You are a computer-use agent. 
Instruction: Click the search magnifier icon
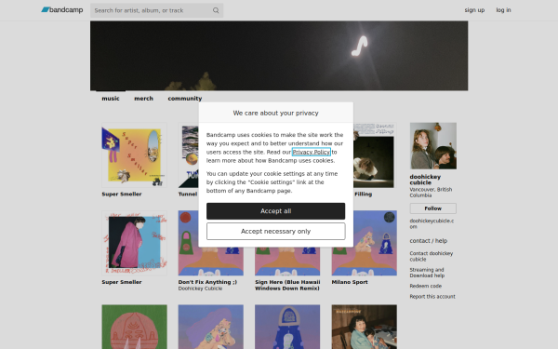216,10
